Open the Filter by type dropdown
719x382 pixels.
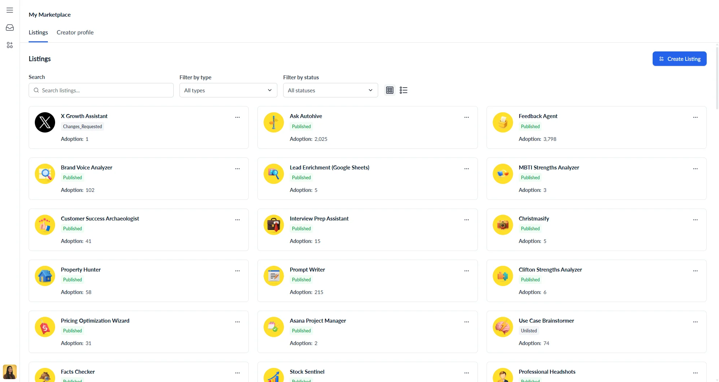(228, 90)
